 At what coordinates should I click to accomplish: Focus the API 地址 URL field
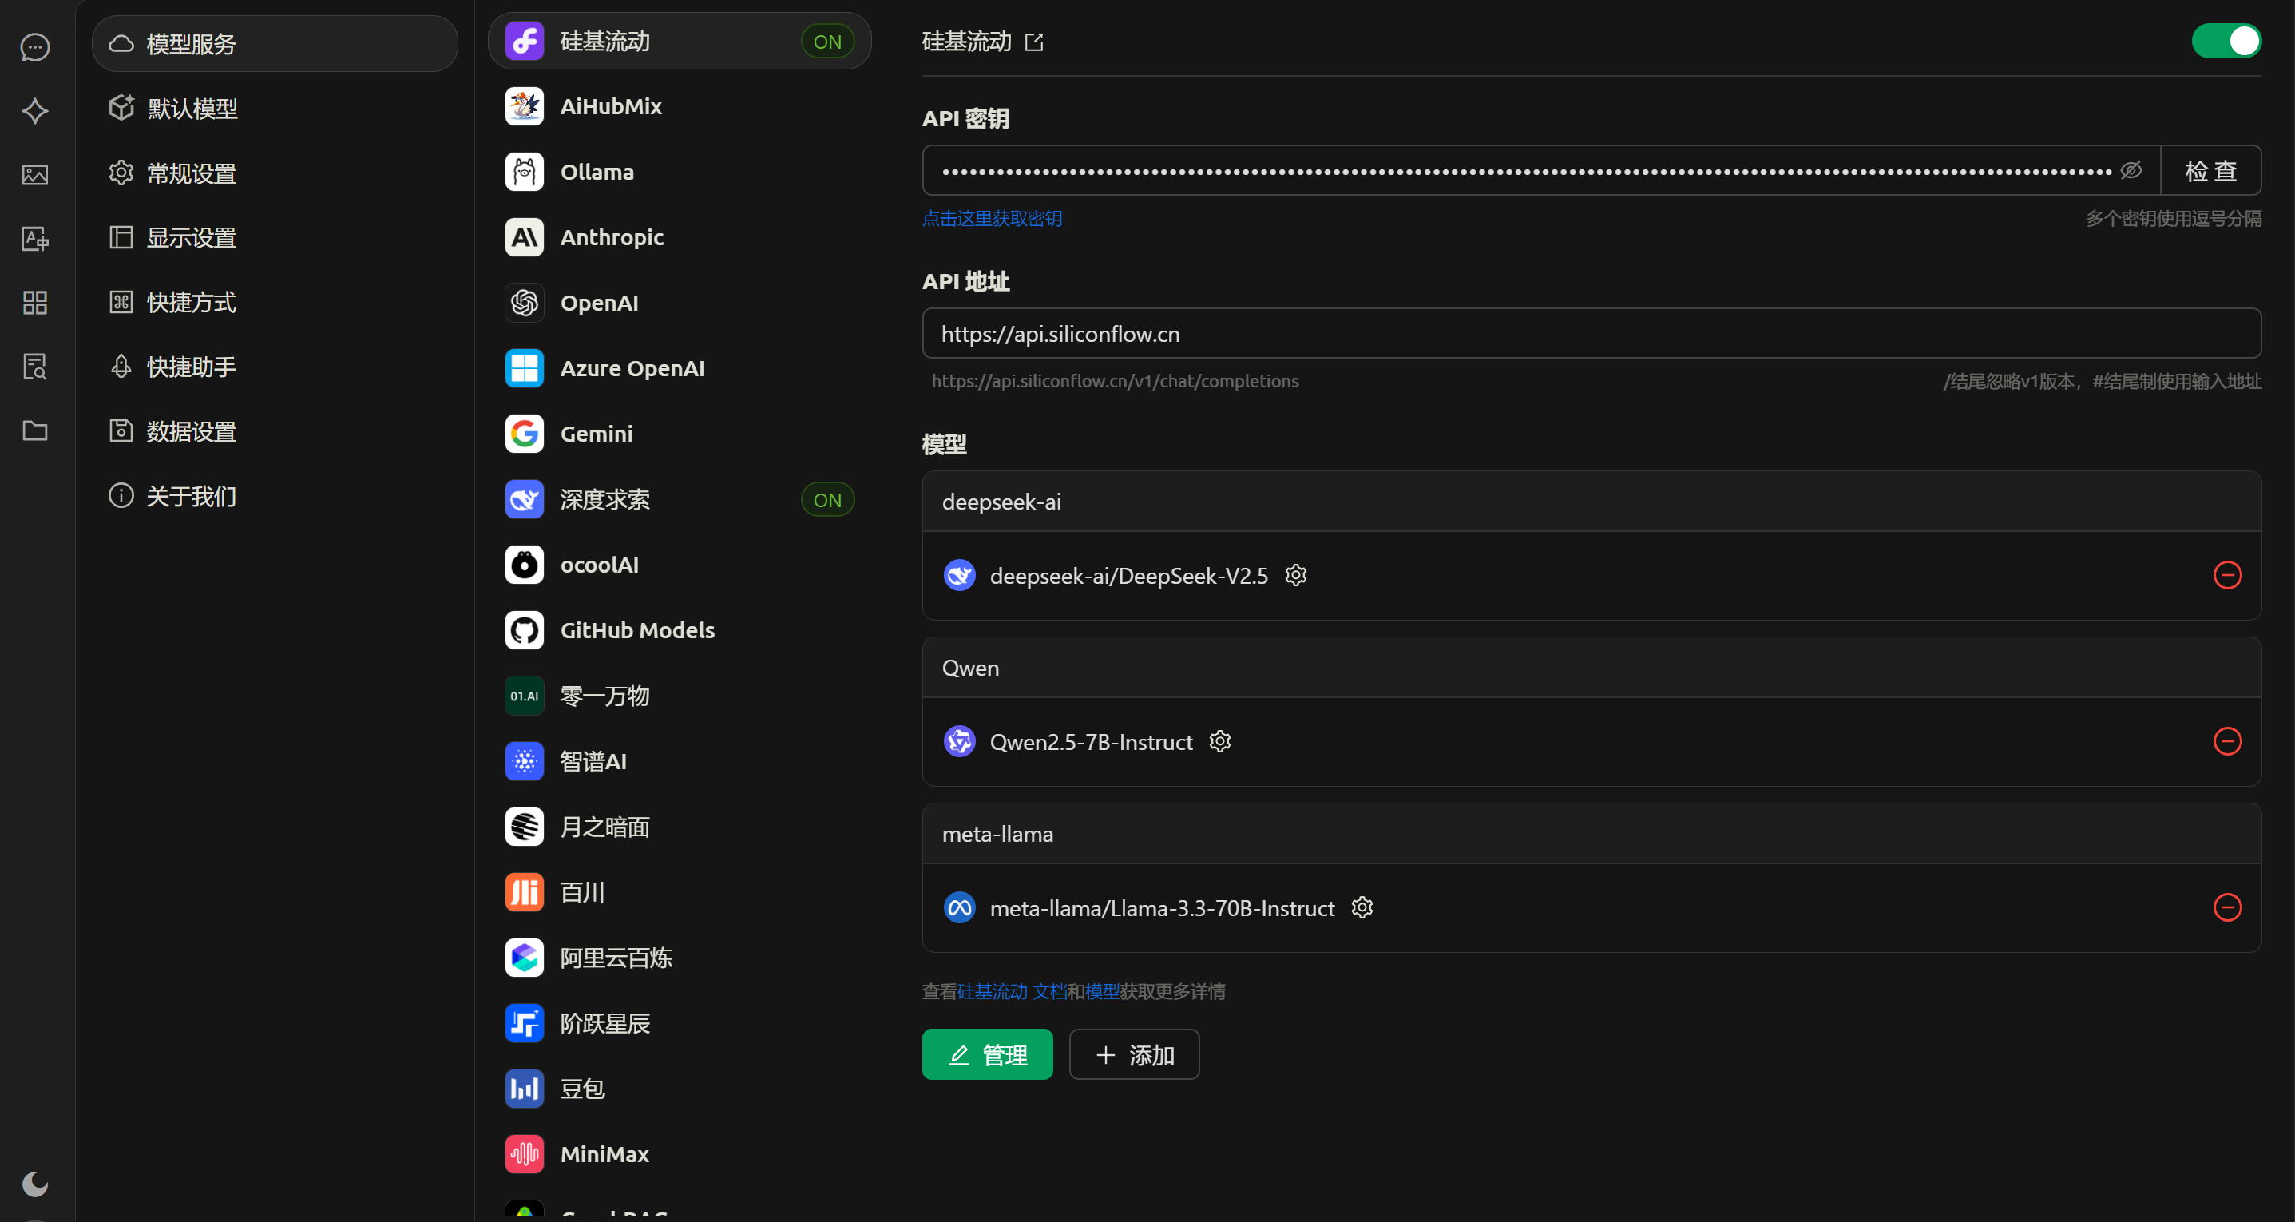point(1591,333)
